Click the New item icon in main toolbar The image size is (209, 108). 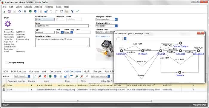[x=4, y=11]
